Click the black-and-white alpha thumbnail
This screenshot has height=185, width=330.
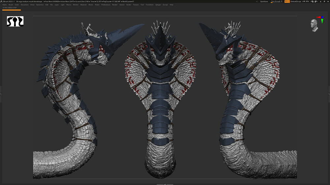pyautogui.click(x=15, y=22)
